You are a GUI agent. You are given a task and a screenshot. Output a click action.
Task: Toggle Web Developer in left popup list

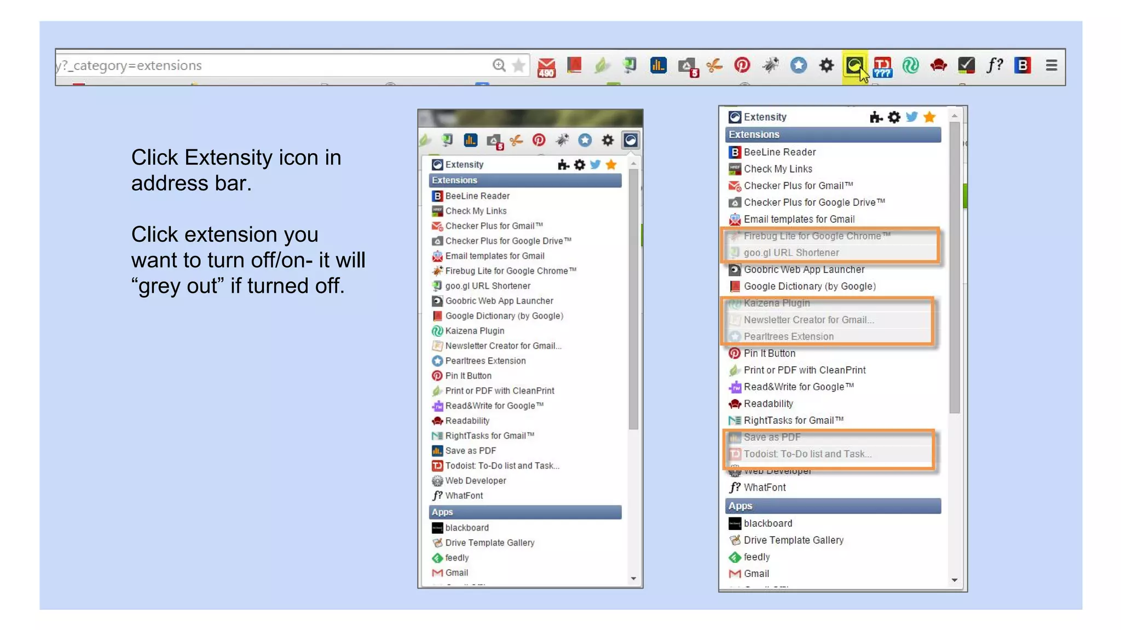(x=525, y=481)
